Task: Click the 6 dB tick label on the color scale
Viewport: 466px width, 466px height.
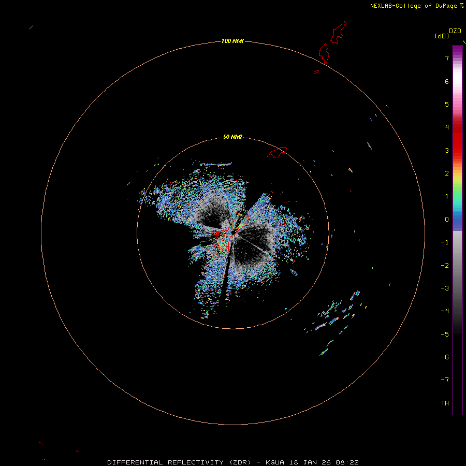Action: [x=447, y=81]
